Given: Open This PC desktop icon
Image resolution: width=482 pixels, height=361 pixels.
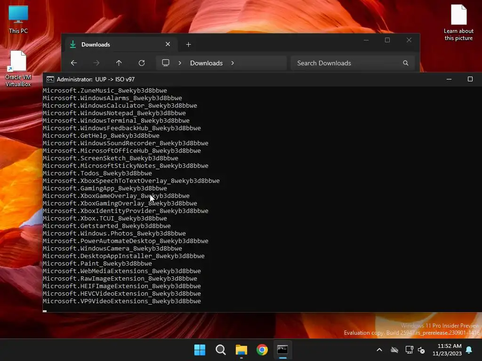Looking at the screenshot, I should (x=18, y=19).
